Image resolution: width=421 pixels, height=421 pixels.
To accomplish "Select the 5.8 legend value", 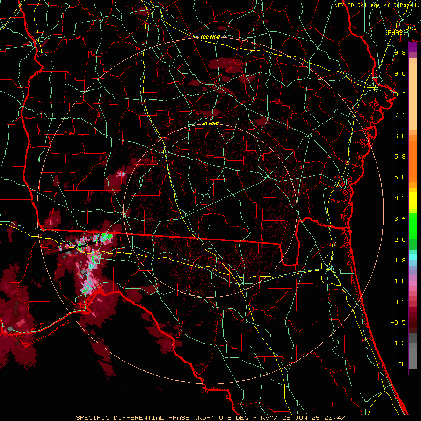I will (400, 157).
